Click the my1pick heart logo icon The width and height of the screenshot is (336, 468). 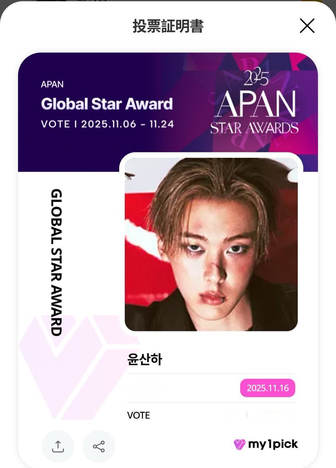click(239, 444)
